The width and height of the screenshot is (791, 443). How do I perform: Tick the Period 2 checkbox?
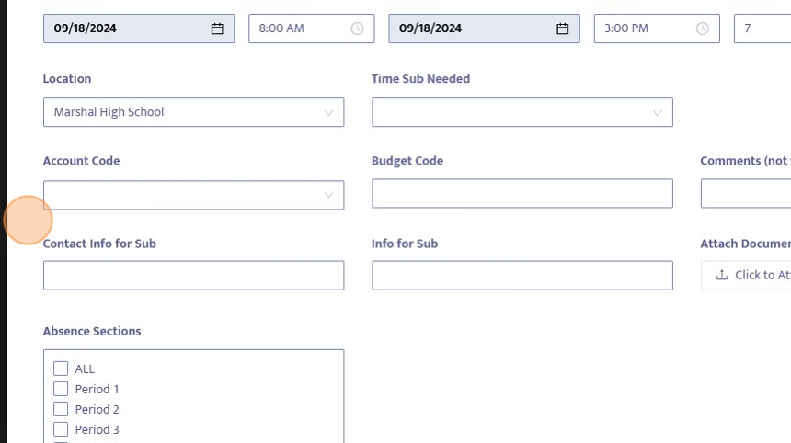(x=61, y=409)
